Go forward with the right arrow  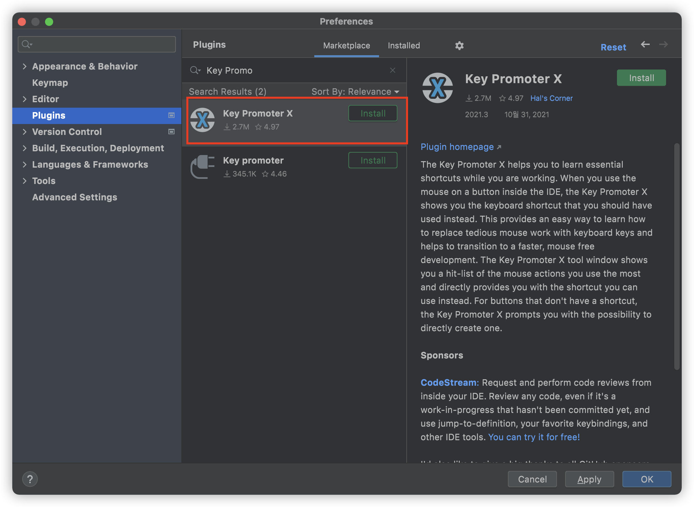point(663,44)
